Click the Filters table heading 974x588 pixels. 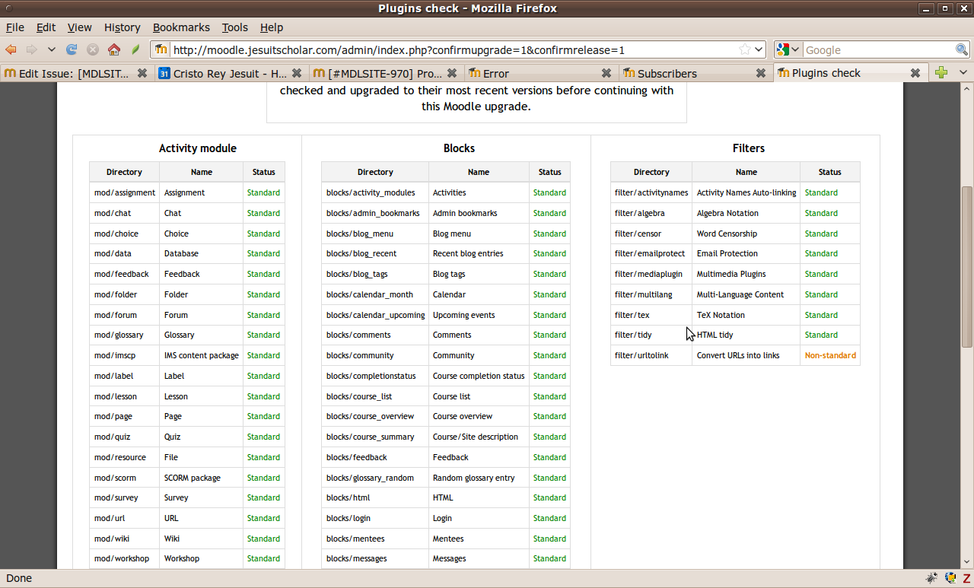coord(749,149)
